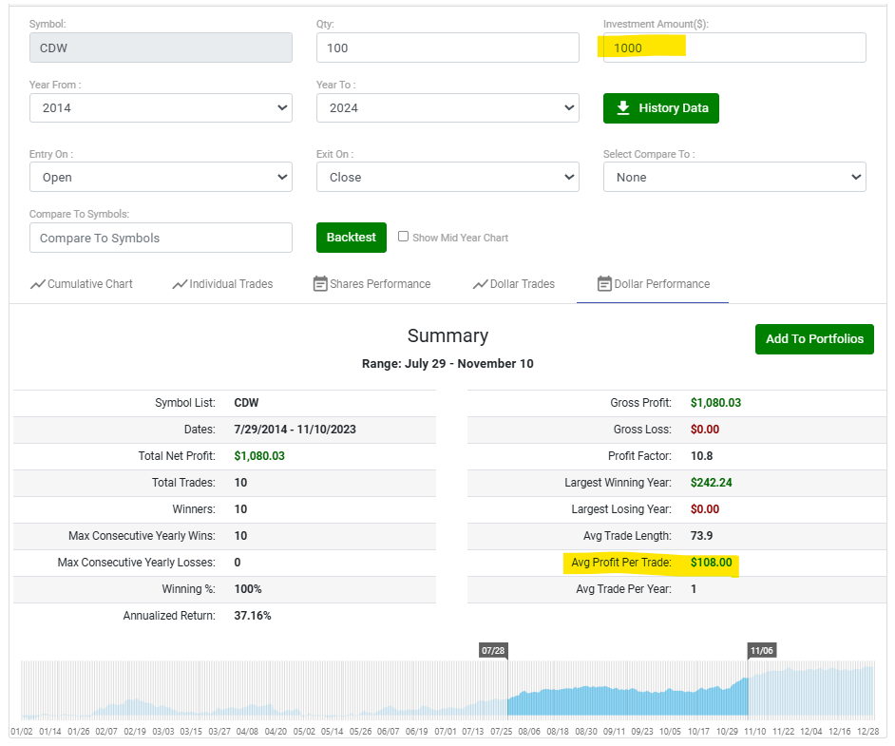Click the Cumulative Chart line icon
This screenshot has width=895, height=746.
38,284
